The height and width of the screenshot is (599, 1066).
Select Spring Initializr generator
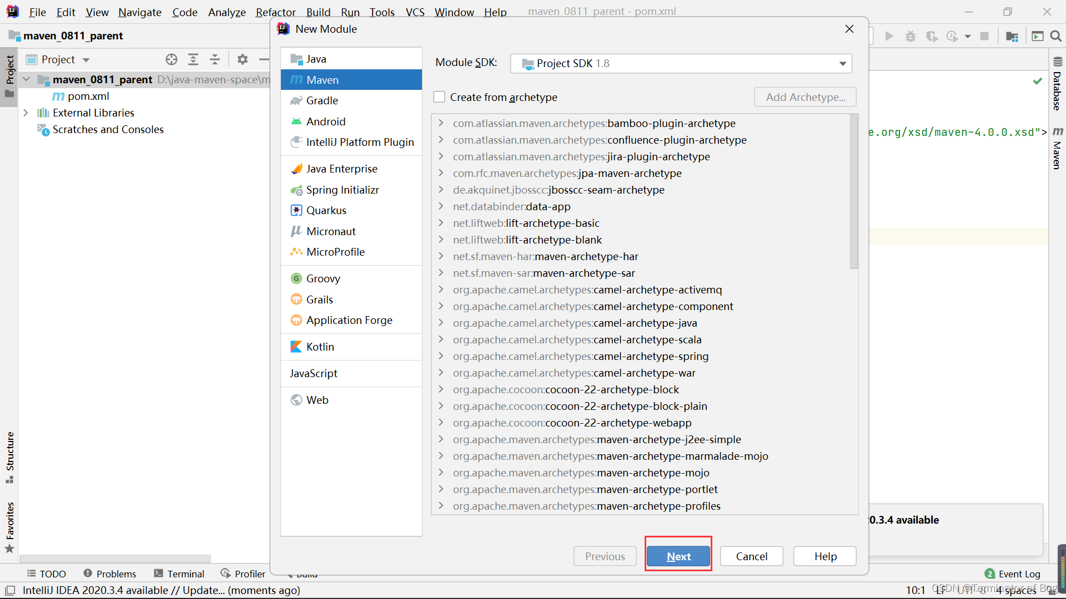coord(351,190)
